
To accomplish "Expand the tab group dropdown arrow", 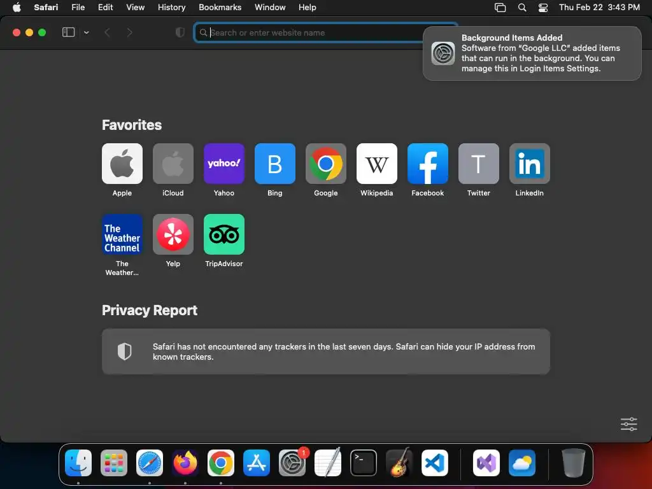I will [86, 32].
